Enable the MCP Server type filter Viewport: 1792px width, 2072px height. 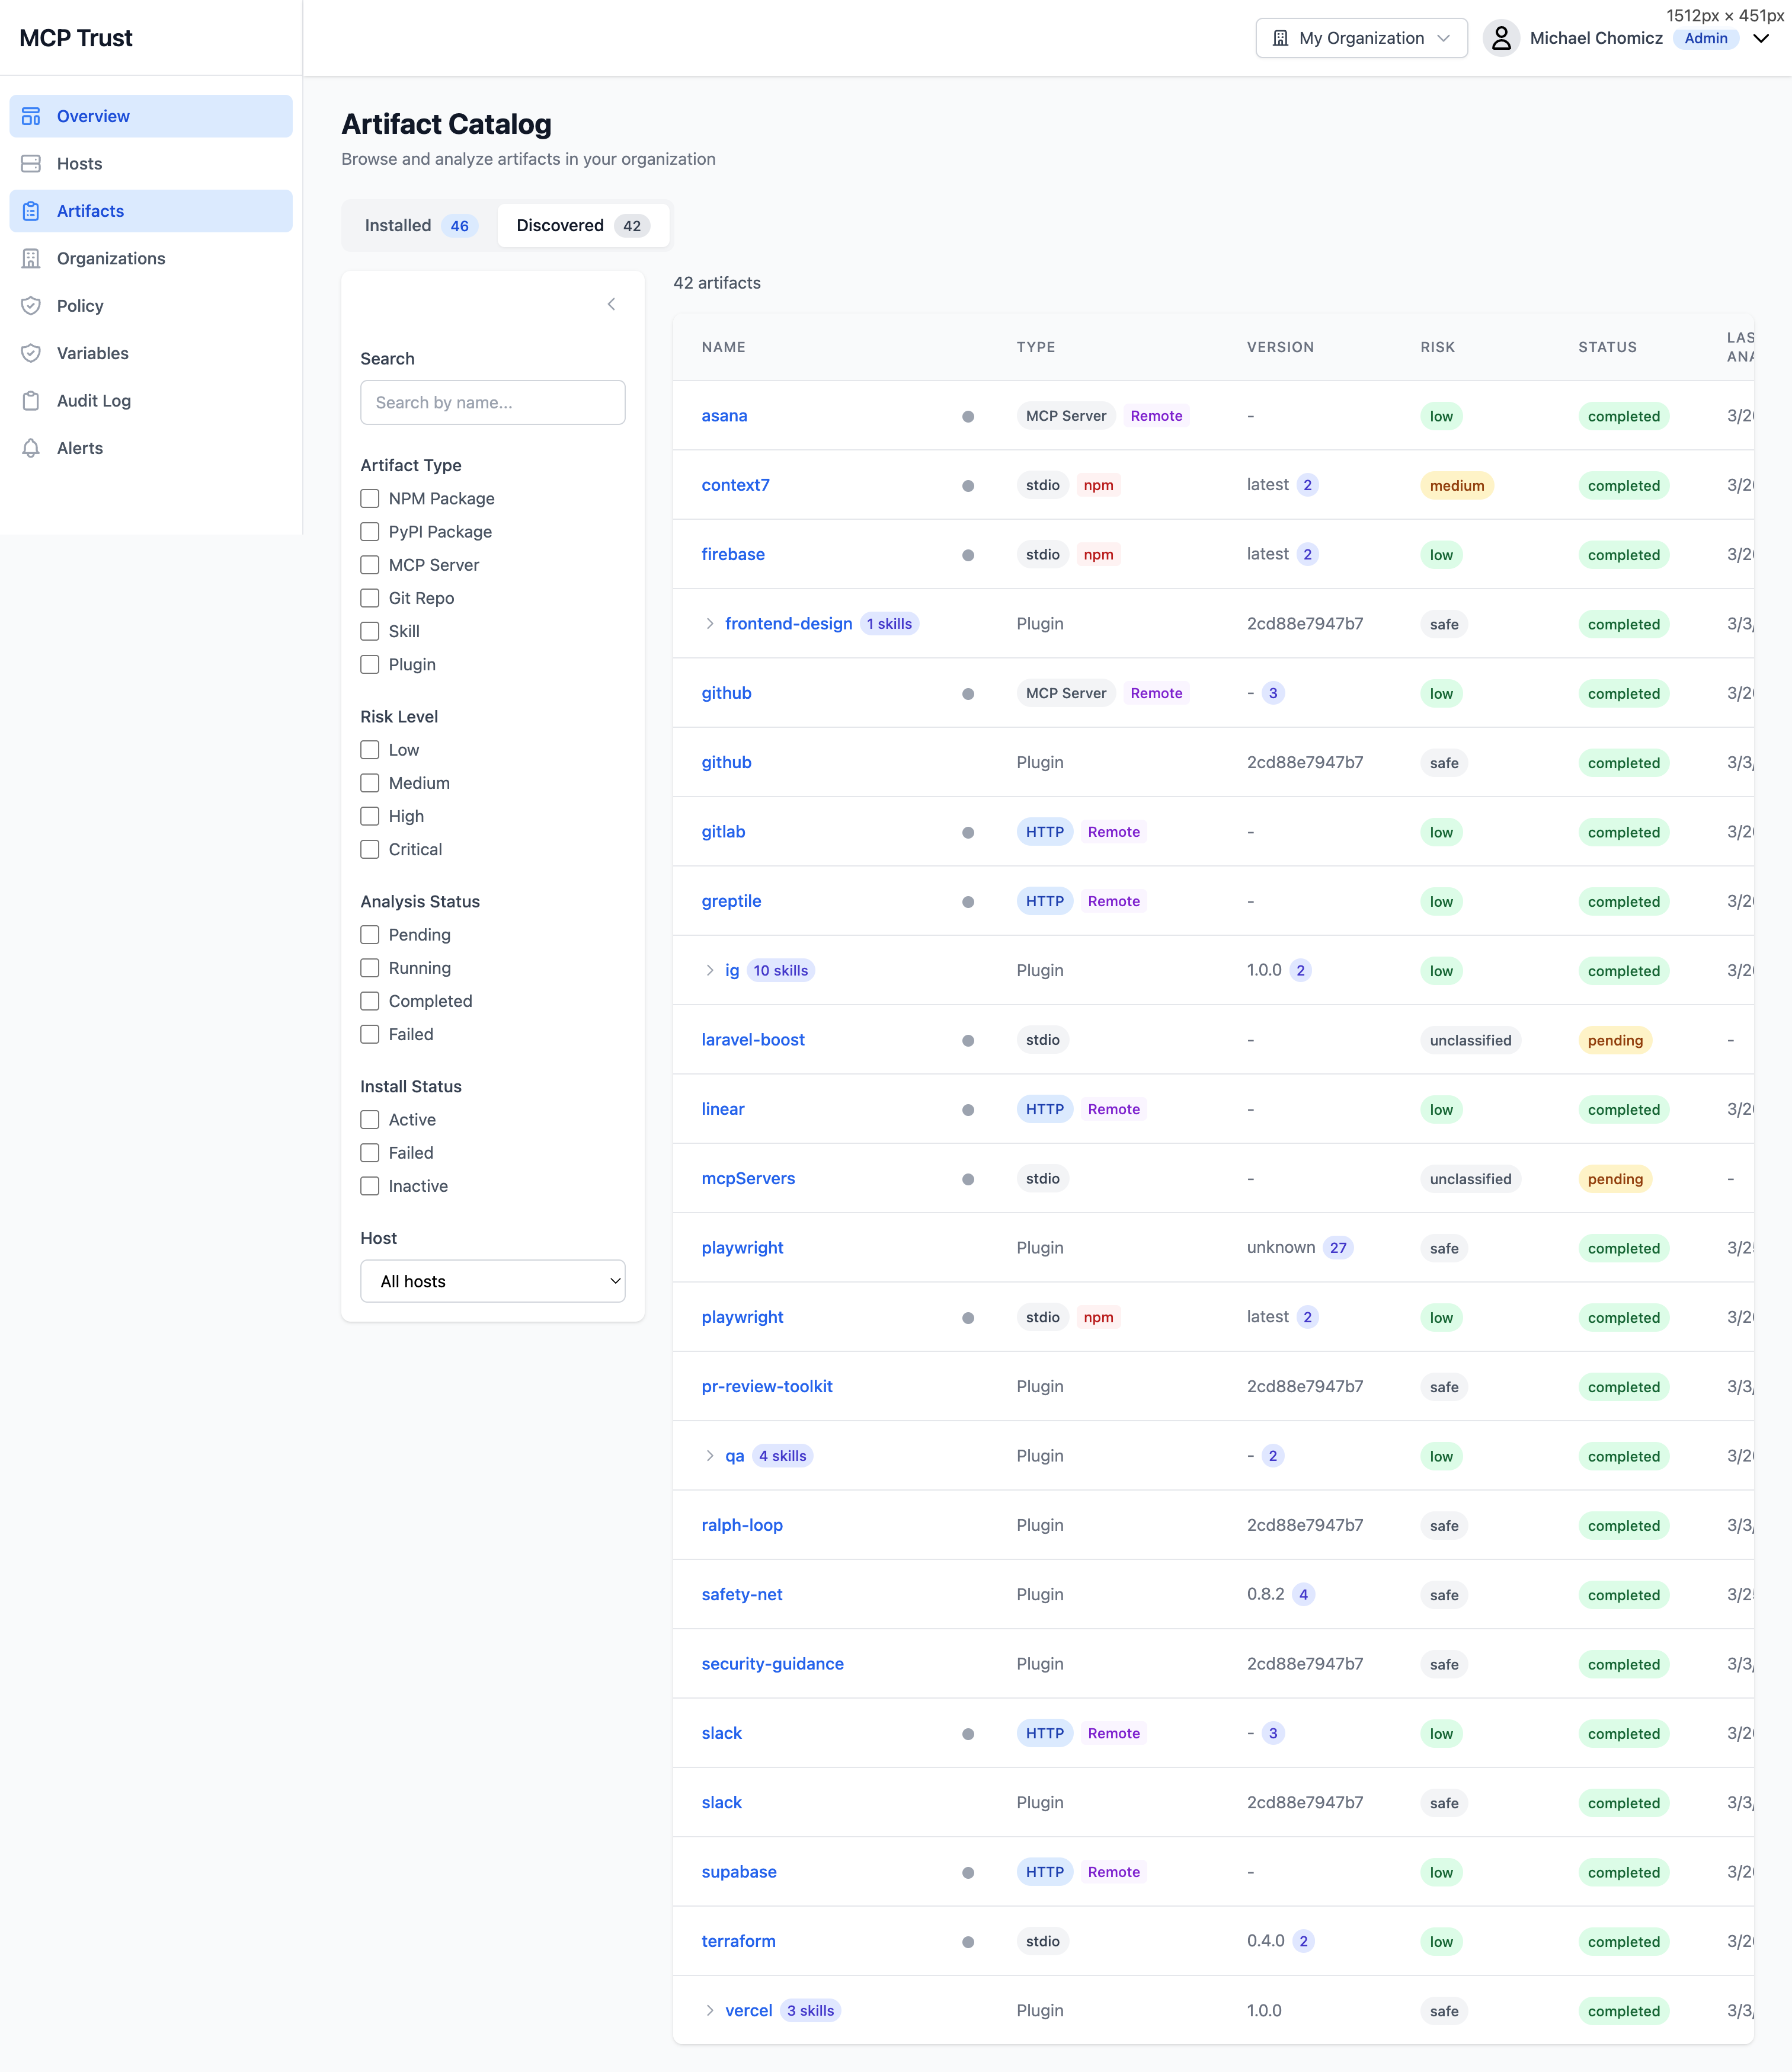click(x=370, y=565)
